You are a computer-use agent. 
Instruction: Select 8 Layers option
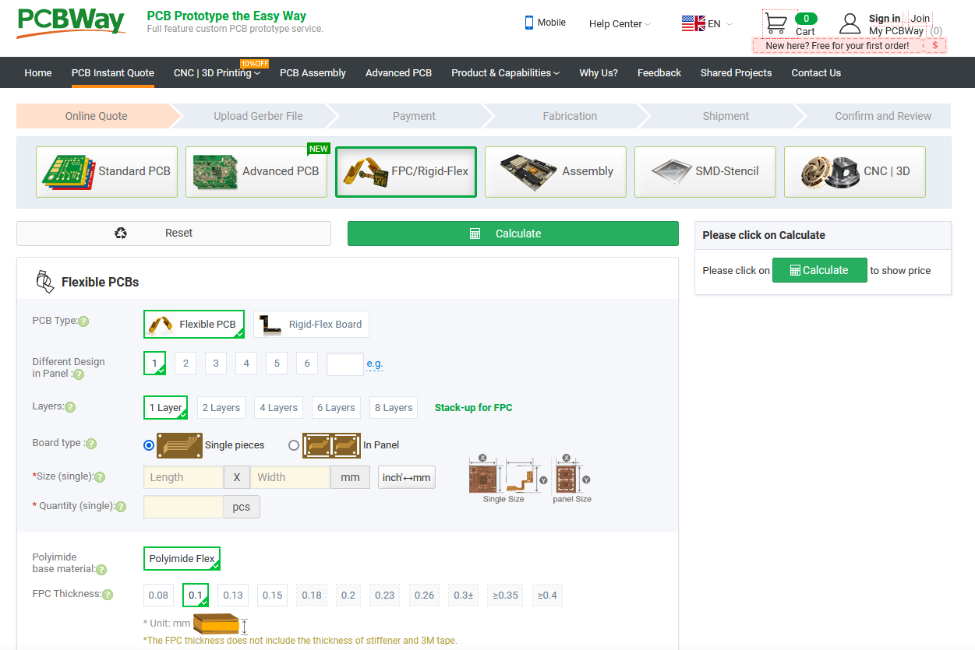coord(394,408)
